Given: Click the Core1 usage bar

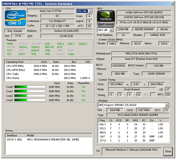Looking at the screenshot, I should 30,91.
